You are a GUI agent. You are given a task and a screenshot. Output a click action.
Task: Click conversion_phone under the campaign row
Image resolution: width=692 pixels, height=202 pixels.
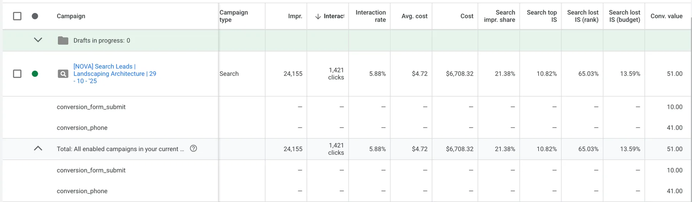[82, 128]
